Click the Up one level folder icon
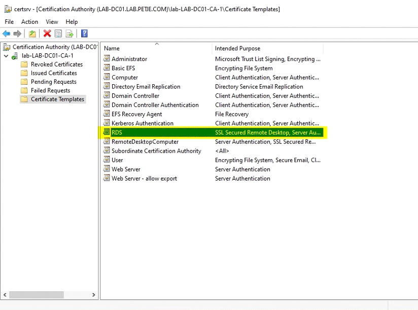 pyautogui.click(x=32, y=33)
